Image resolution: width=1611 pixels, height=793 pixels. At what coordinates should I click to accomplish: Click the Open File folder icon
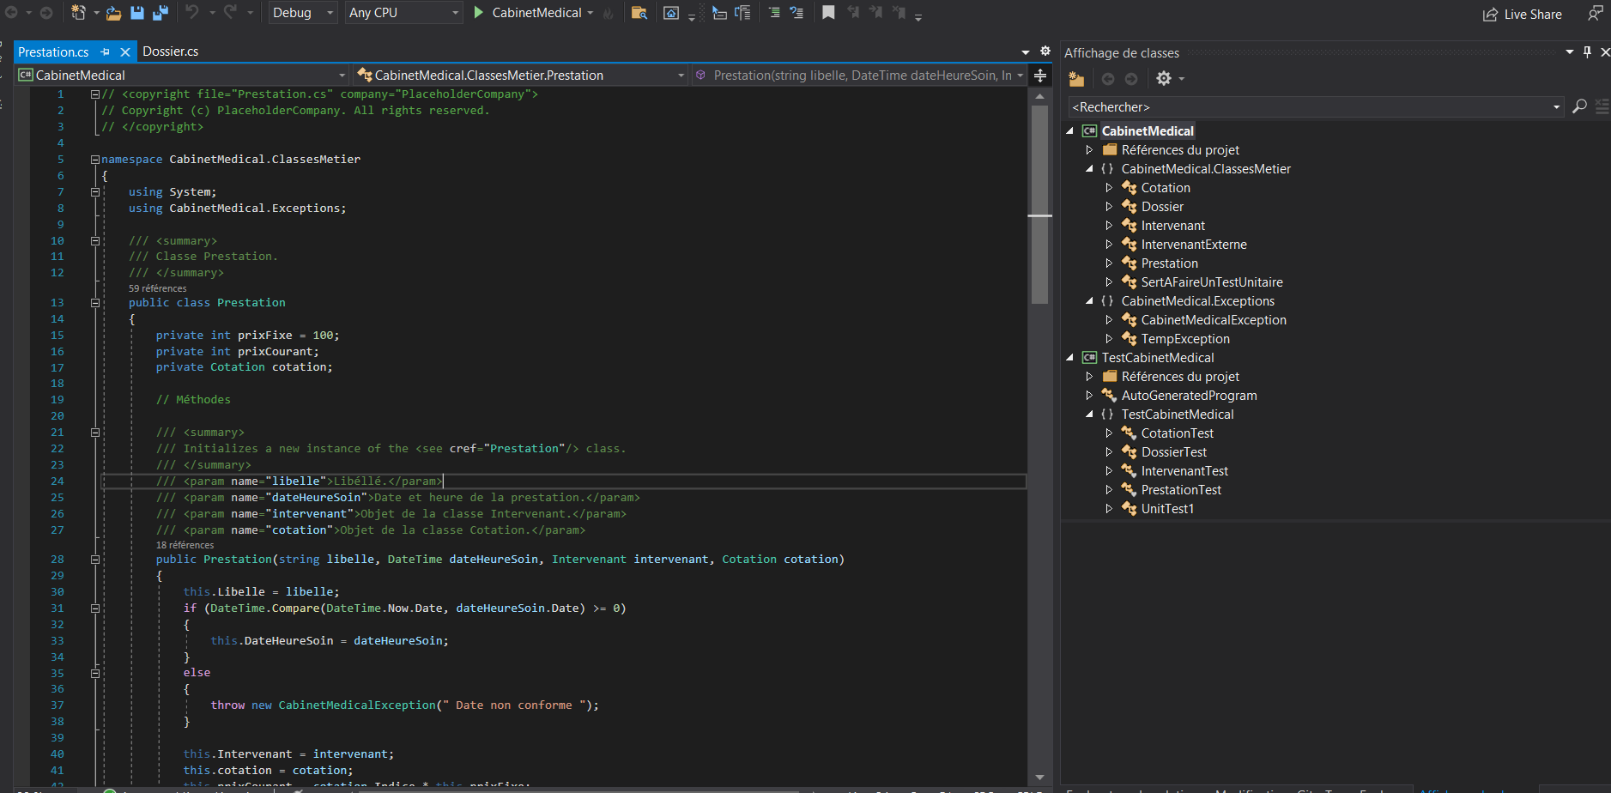[x=113, y=13]
